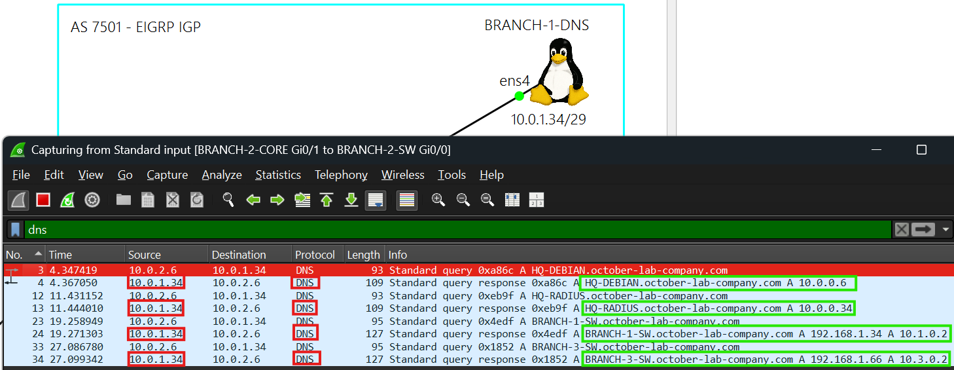Expand the display filter history dropdown
Viewport: 954px width, 370px height.
point(945,230)
